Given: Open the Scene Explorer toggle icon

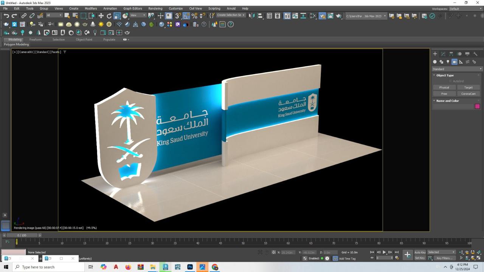Looking at the screenshot, I should pyautogui.click(x=269, y=16).
